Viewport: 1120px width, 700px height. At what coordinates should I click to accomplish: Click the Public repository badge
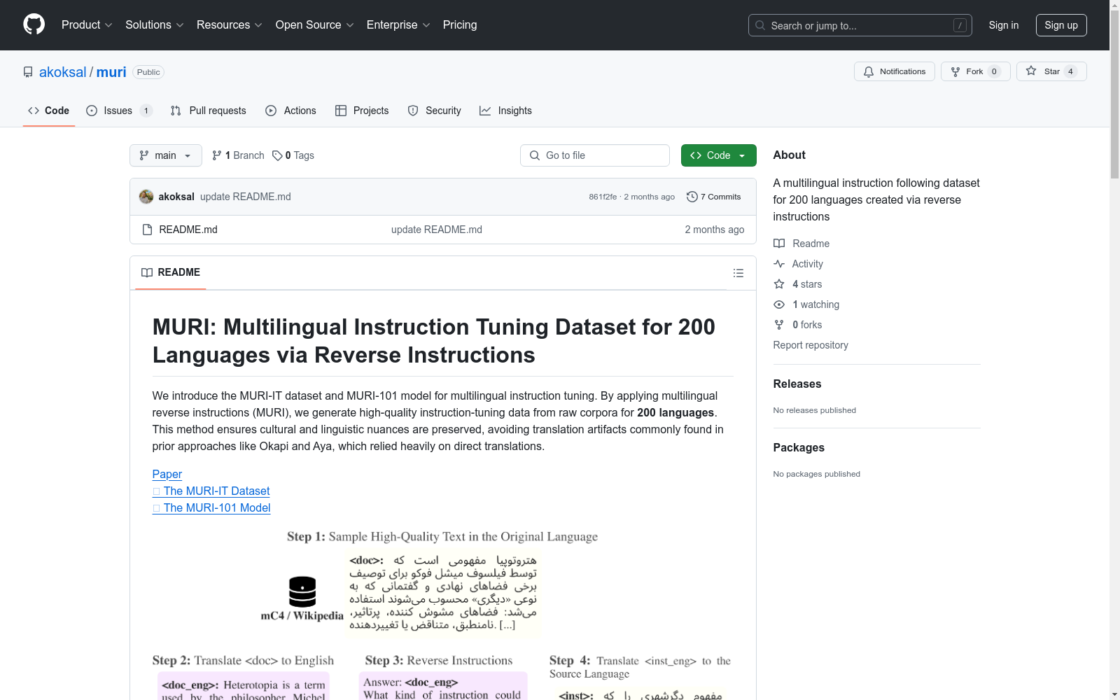click(x=148, y=72)
